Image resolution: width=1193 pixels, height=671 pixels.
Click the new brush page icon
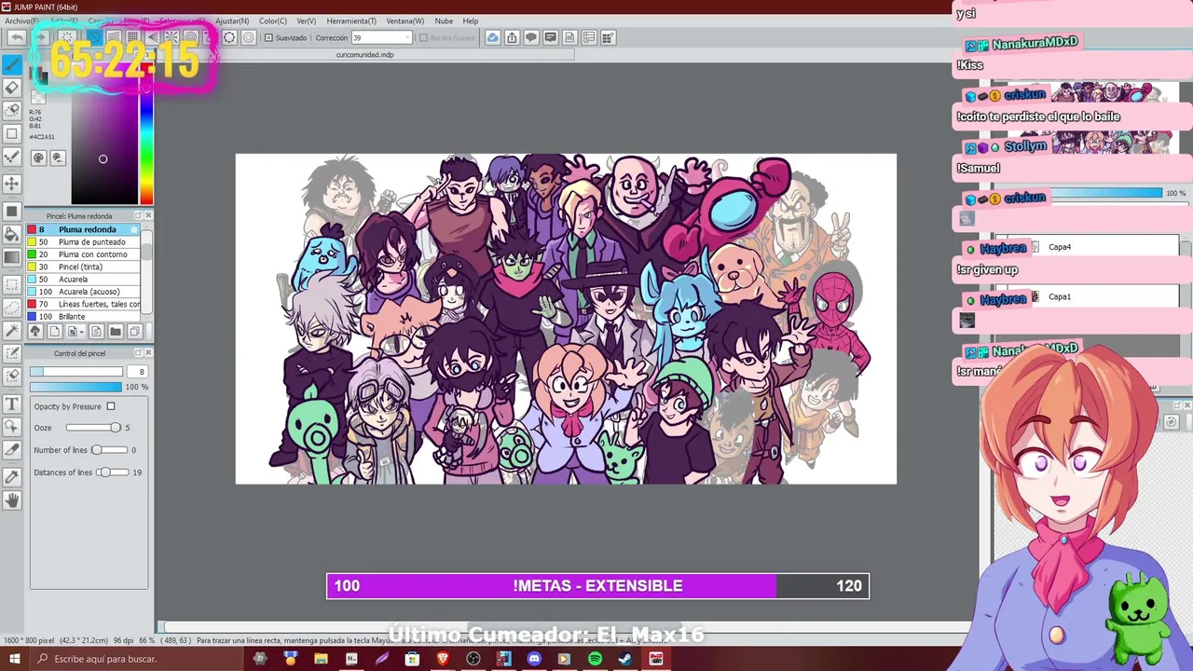coord(54,331)
